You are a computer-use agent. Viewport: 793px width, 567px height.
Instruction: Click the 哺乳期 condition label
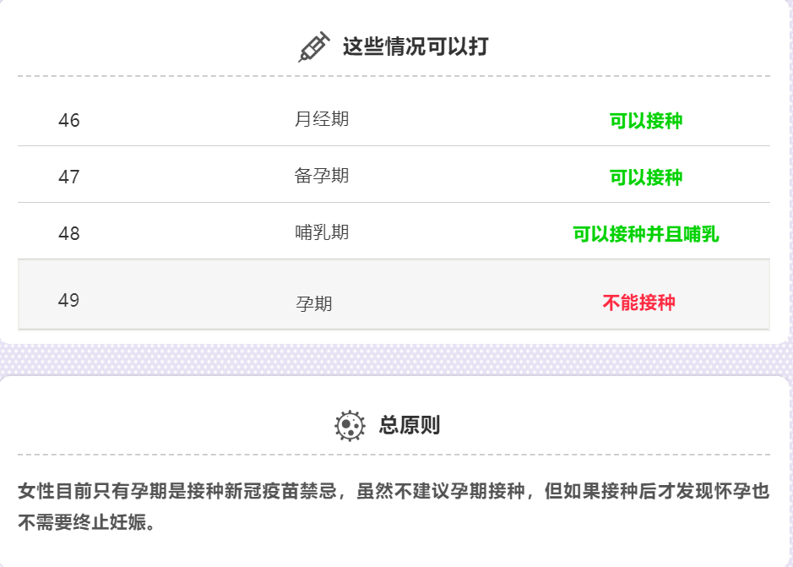(322, 233)
